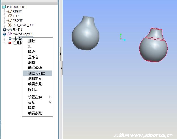The image size is (177, 139).
Task: Click the RIGHT datum plane icon
Action: (x=10, y=11)
